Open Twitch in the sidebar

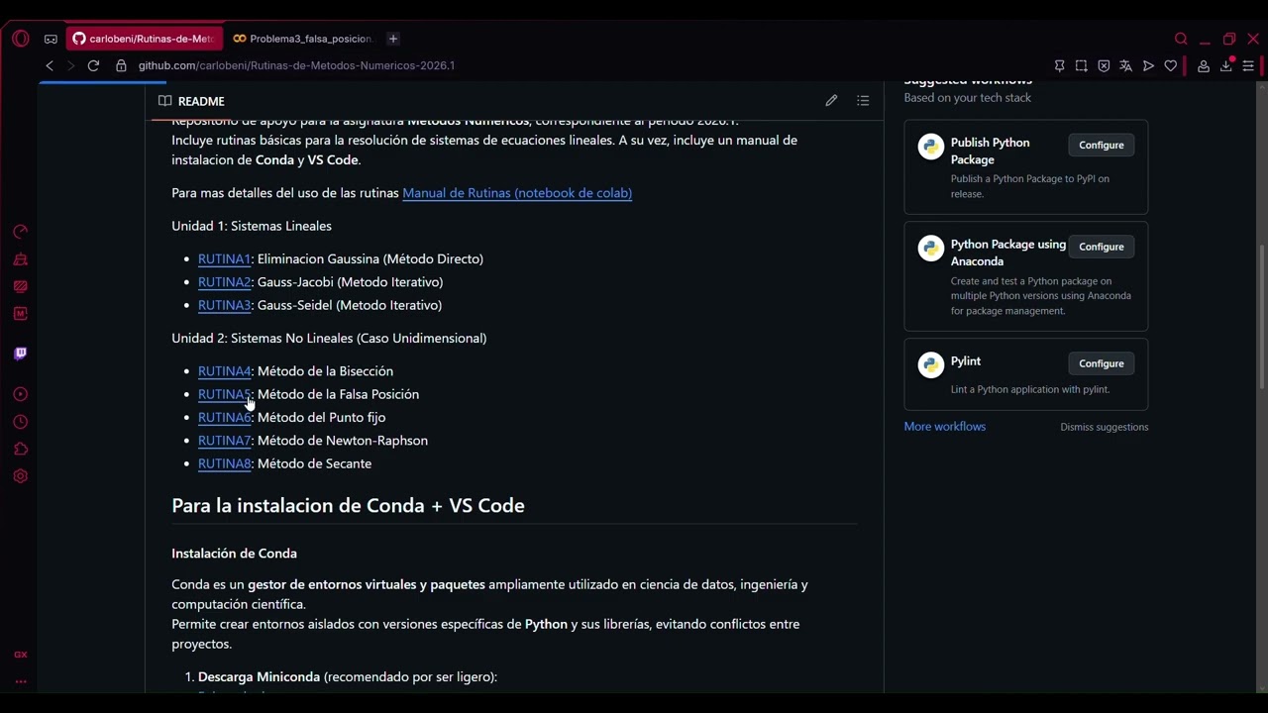tap(20, 354)
